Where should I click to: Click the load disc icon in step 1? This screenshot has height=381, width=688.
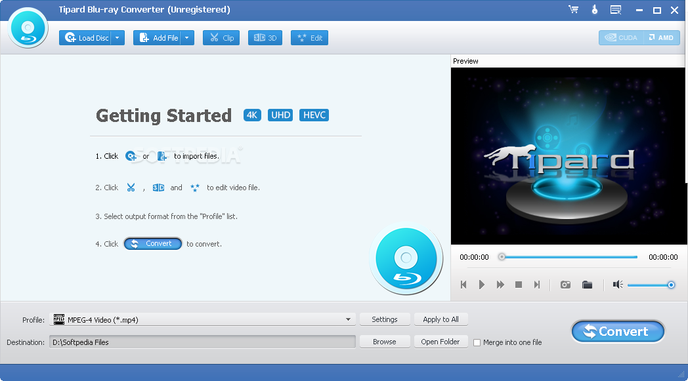click(x=131, y=156)
